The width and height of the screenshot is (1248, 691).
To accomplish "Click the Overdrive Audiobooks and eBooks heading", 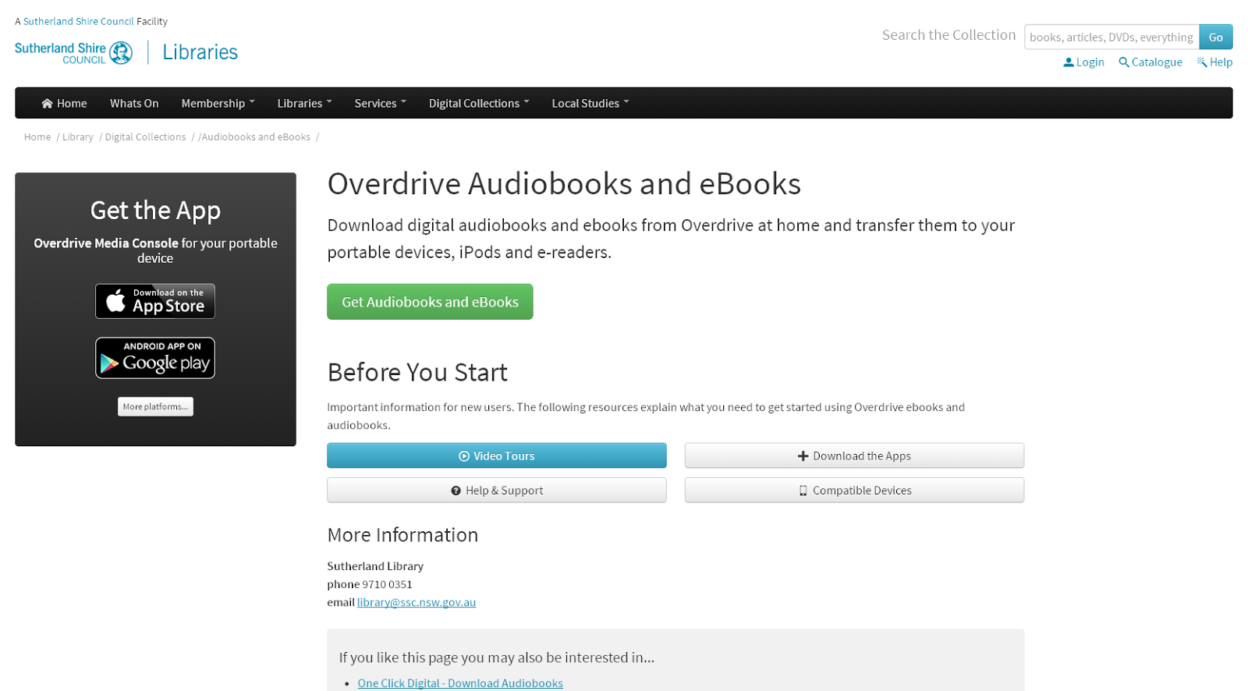I will coord(564,184).
